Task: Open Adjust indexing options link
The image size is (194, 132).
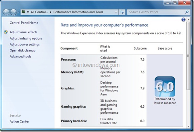Action: [x=26, y=39]
